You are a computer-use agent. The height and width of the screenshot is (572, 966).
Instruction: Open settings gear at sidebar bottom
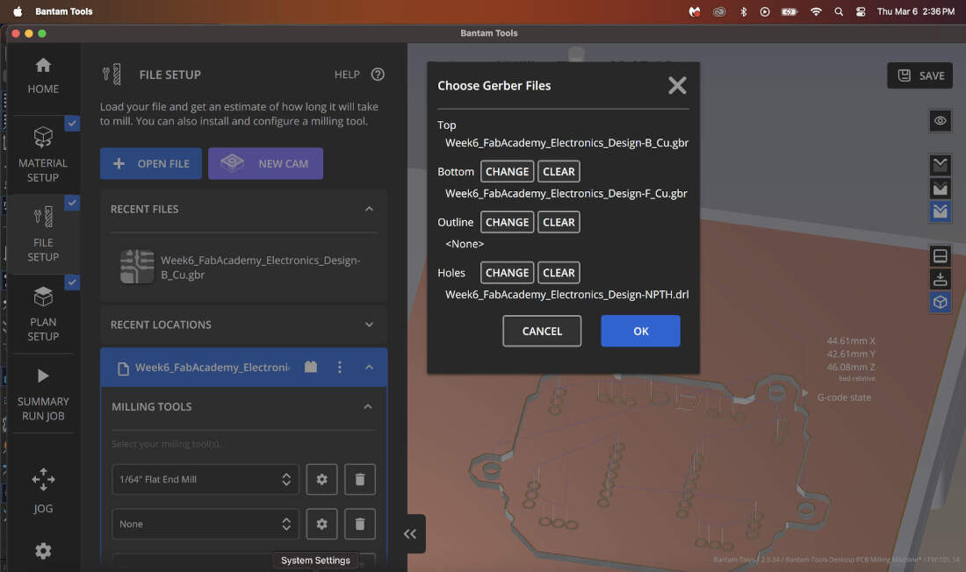pyautogui.click(x=43, y=550)
